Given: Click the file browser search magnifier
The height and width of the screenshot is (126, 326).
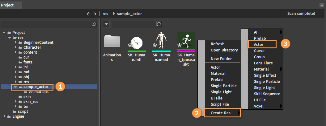Looking at the screenshot, I should (159, 24).
